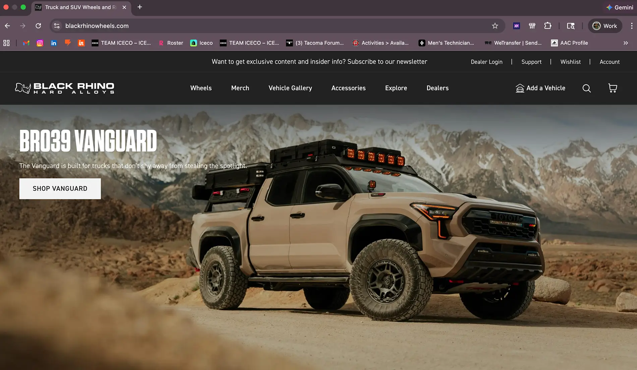Click Add a Vehicle with the car icon
637x370 pixels.
click(x=540, y=88)
